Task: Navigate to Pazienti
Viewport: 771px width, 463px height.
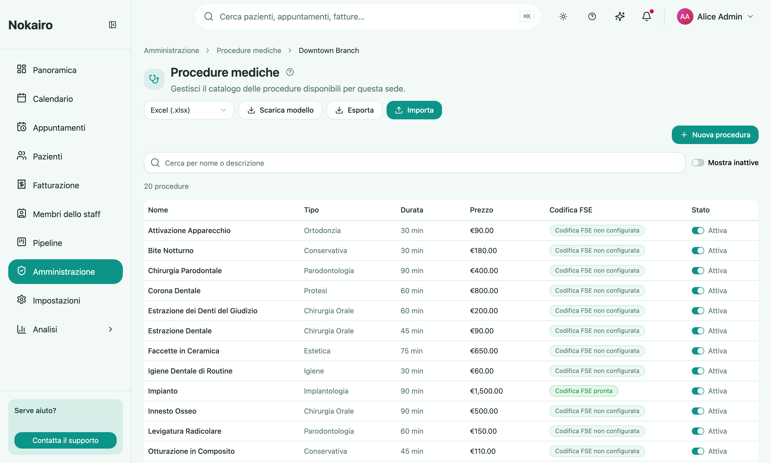Action: 66,156
